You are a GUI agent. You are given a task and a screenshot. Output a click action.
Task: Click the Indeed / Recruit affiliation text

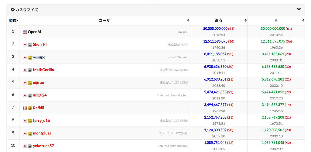point(177,57)
